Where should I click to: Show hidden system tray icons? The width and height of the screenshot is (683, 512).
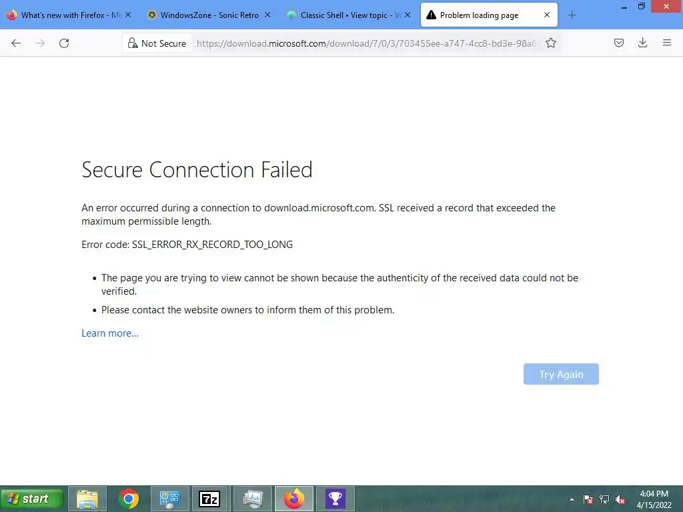pos(572,499)
